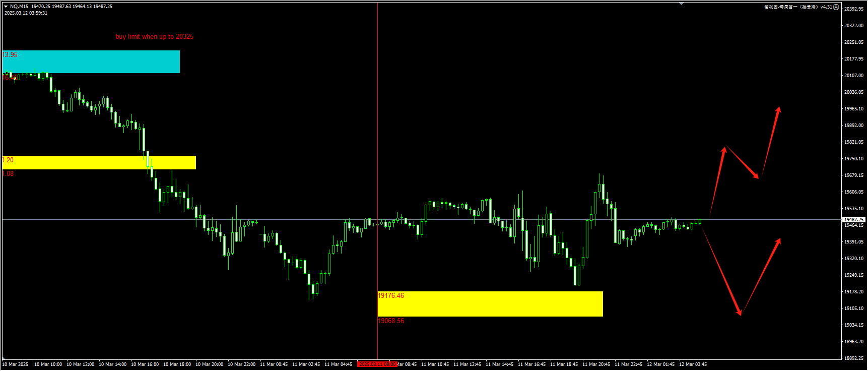Viewport: 868px width, 371px height.
Task: Click the current price tag 19487.25
Action: 854,220
